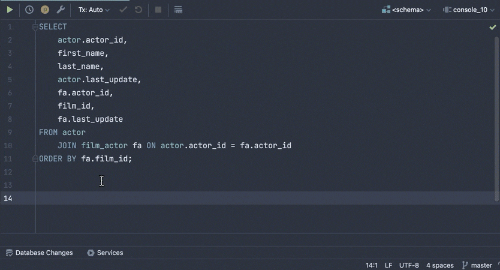
Task: Open the Database Changes tool window
Action: click(39, 253)
